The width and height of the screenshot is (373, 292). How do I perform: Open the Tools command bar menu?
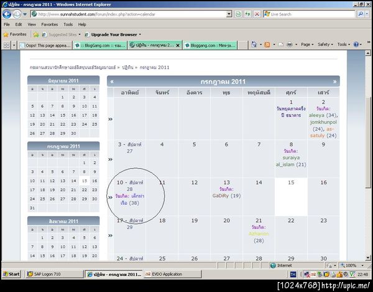point(344,45)
